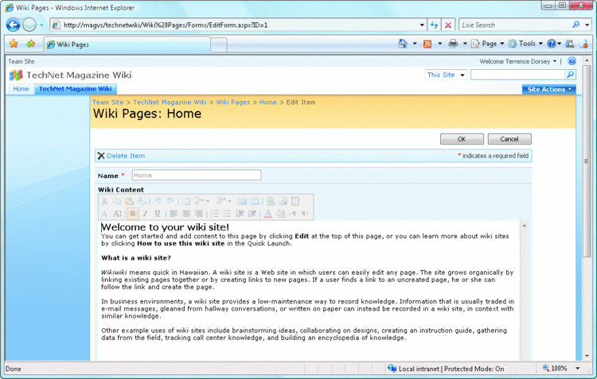Increase indent of the paragraph
The height and width of the screenshot is (379, 597).
[x=252, y=214]
